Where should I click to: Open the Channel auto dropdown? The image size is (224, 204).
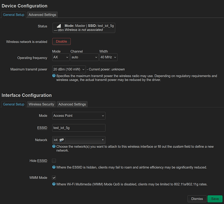pyautogui.click(x=84, y=57)
